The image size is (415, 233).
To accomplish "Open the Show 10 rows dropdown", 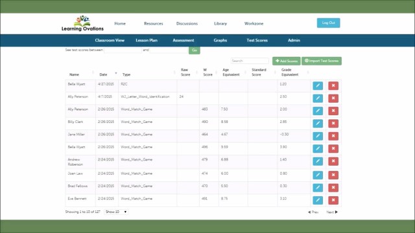I will pos(116,212).
